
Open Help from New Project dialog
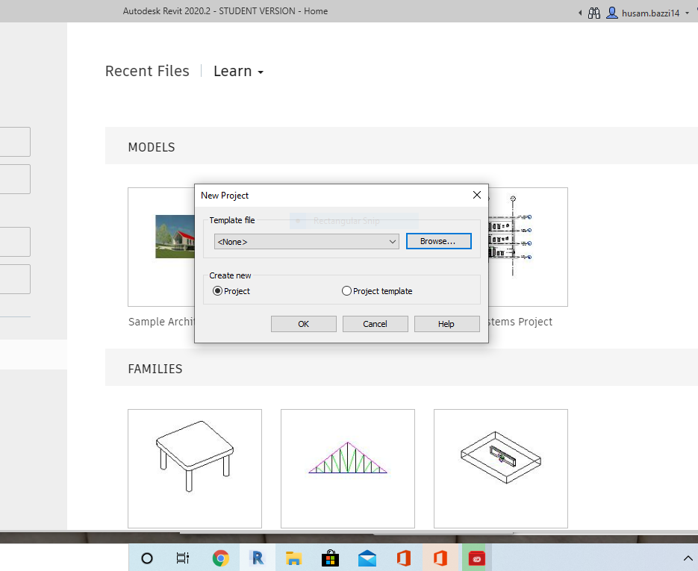pyautogui.click(x=447, y=324)
